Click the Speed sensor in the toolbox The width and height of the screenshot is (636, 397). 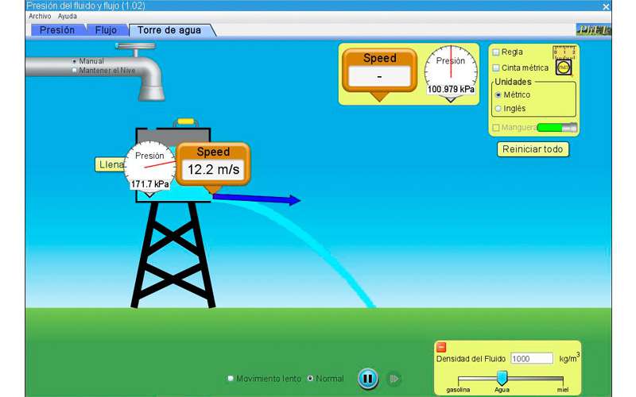pyautogui.click(x=379, y=71)
